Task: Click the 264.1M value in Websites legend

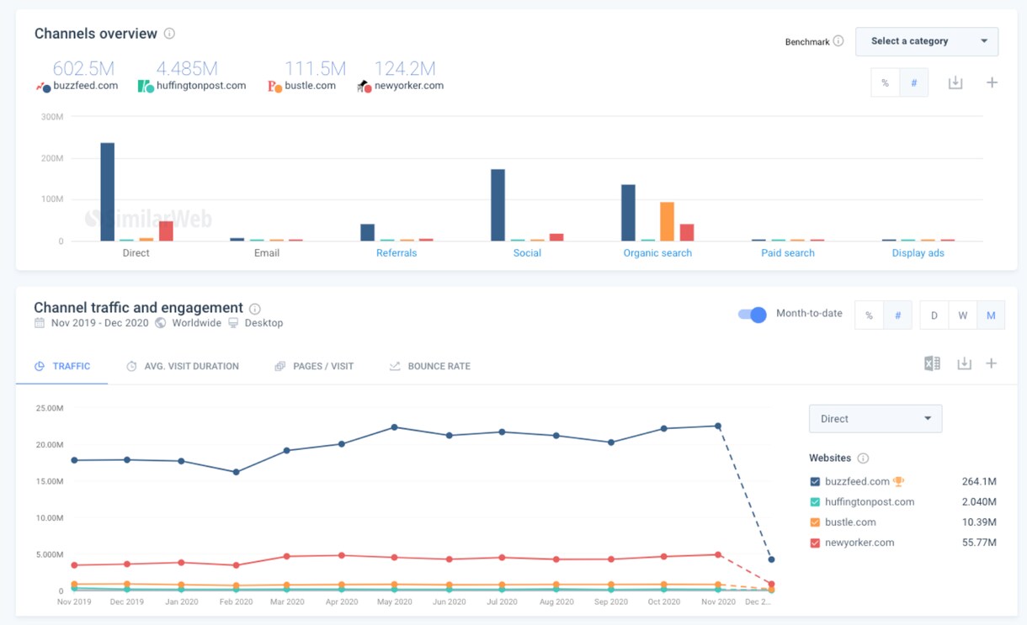Action: point(979,482)
